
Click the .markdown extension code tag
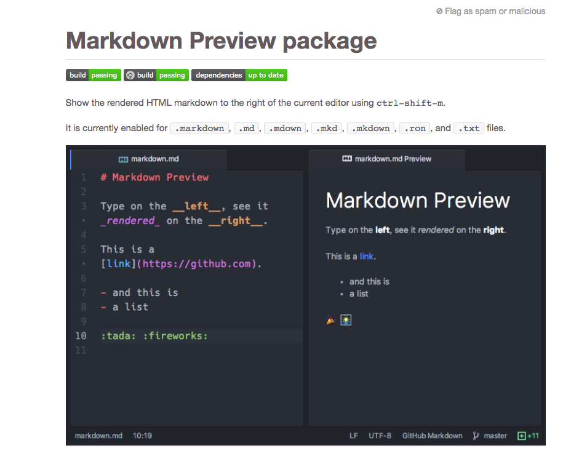pos(199,128)
